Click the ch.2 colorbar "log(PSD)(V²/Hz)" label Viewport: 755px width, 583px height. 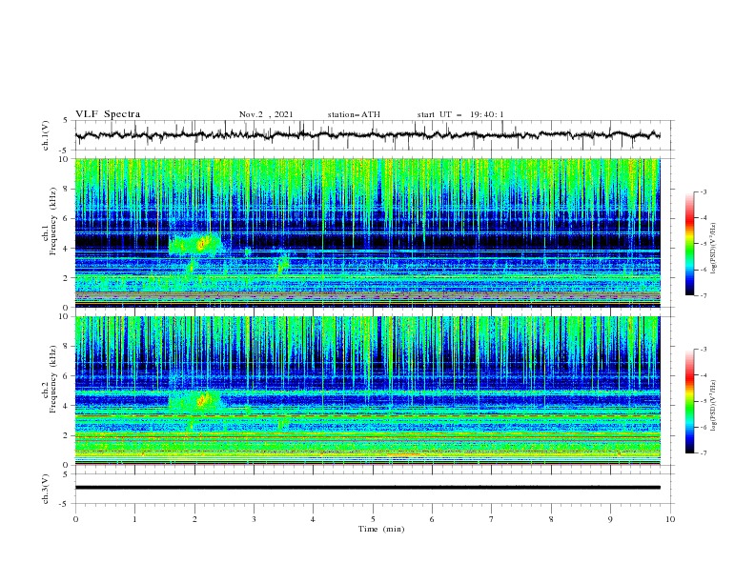(713, 405)
